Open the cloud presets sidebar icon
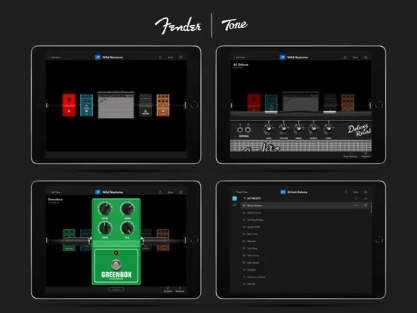 [x=234, y=205]
